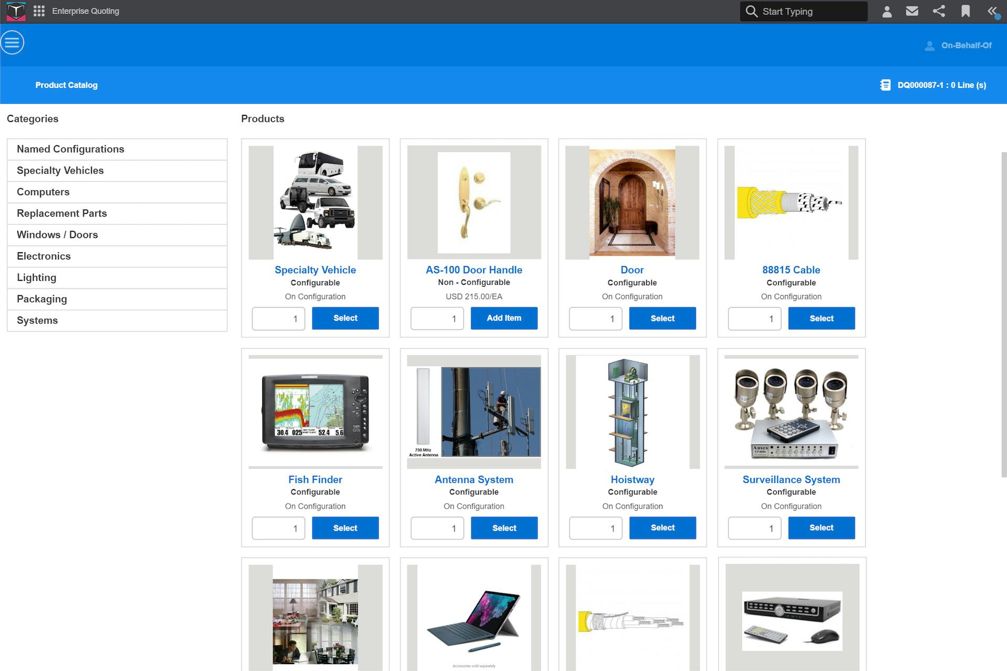Click Select button for Surveillance System
This screenshot has height=671, width=1007.
(821, 528)
